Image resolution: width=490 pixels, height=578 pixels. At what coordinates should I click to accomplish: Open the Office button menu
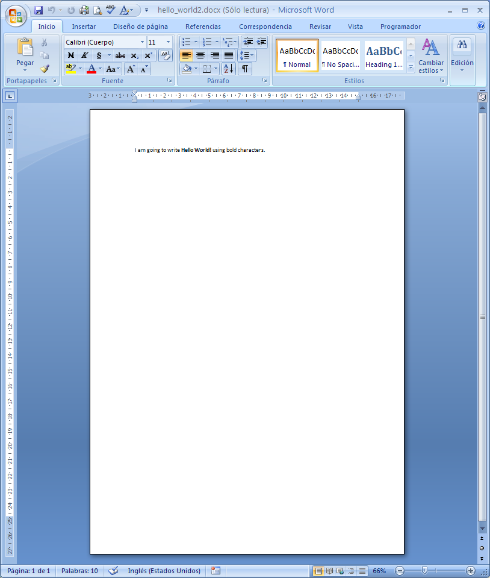16,16
